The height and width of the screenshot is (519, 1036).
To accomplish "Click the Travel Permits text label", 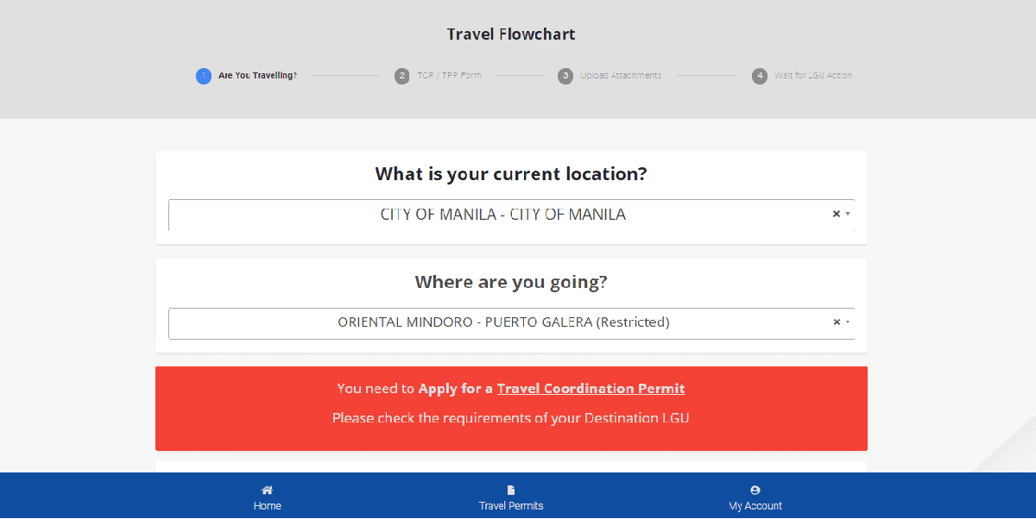I will point(511,506).
